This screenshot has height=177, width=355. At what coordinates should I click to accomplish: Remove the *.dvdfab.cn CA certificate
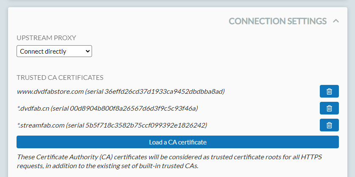tap(329, 108)
